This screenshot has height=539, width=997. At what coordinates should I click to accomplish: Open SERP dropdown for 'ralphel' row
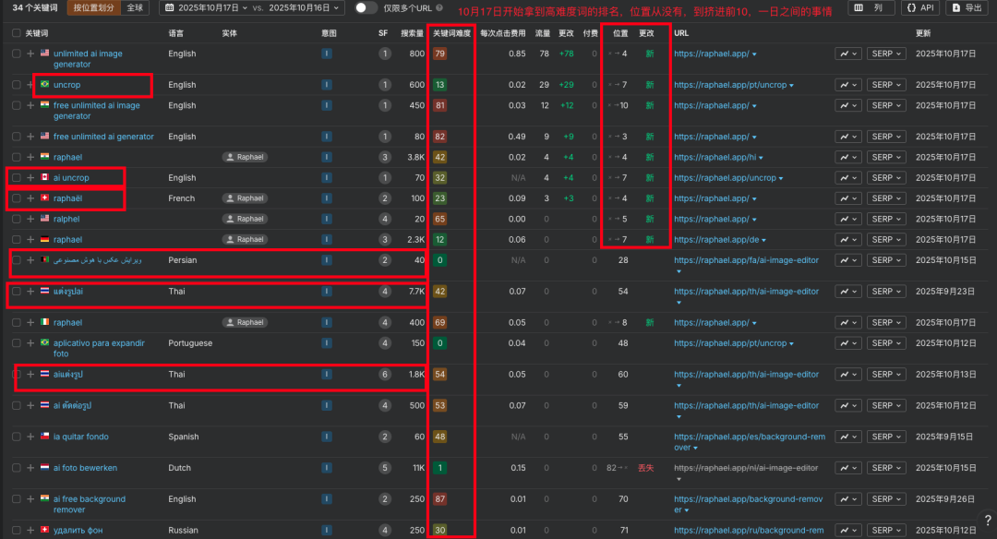coord(885,219)
